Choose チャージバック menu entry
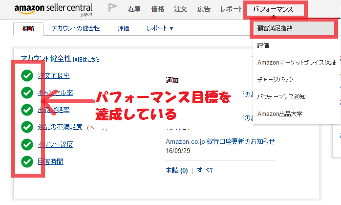The height and width of the screenshot is (205, 341). tap(276, 80)
